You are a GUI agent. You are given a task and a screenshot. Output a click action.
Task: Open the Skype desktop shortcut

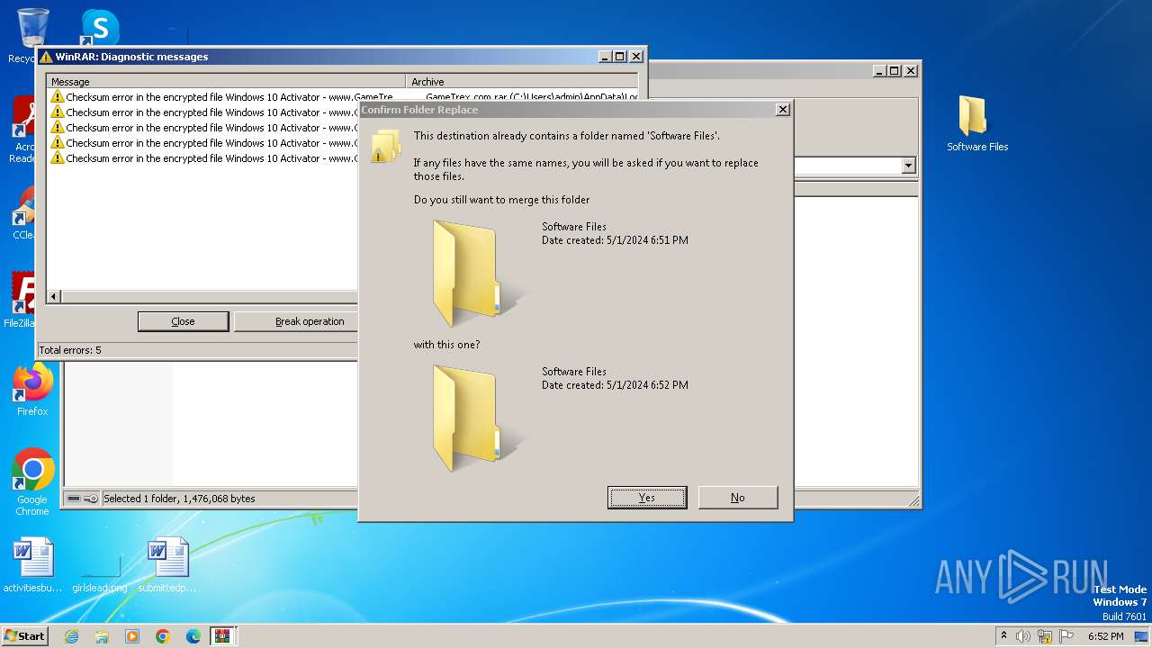[99, 28]
